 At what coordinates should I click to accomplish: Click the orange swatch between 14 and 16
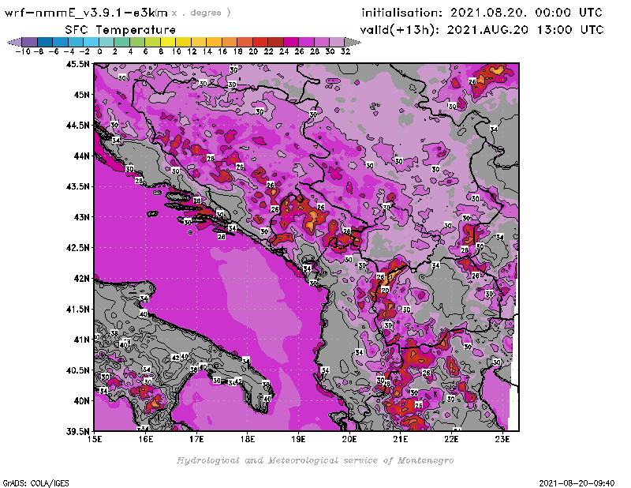(214, 42)
